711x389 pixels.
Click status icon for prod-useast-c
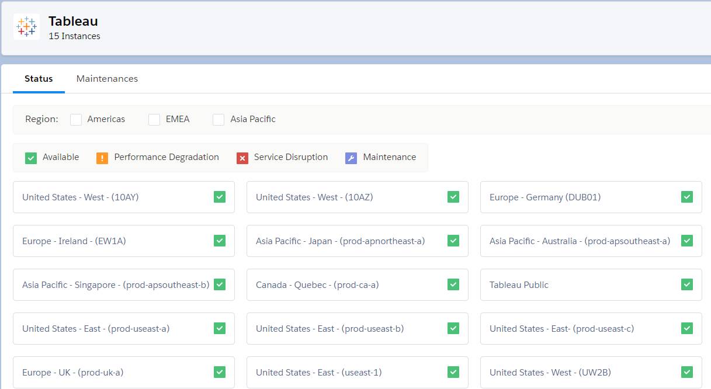coord(687,328)
